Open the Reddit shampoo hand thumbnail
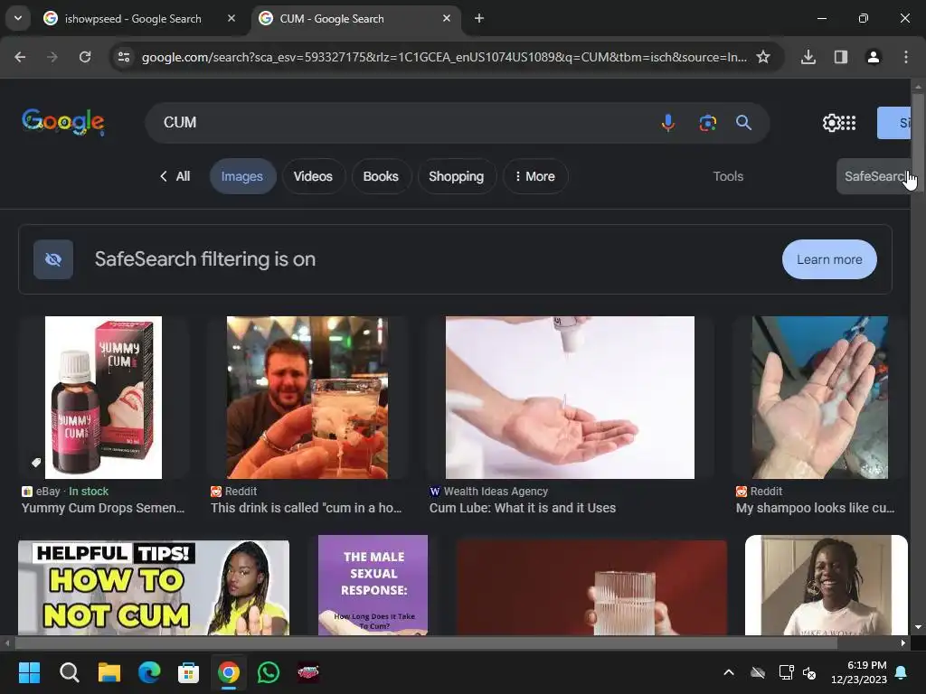 pyautogui.click(x=819, y=398)
